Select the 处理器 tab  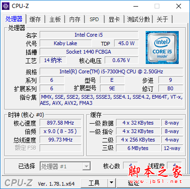[x=14, y=19]
